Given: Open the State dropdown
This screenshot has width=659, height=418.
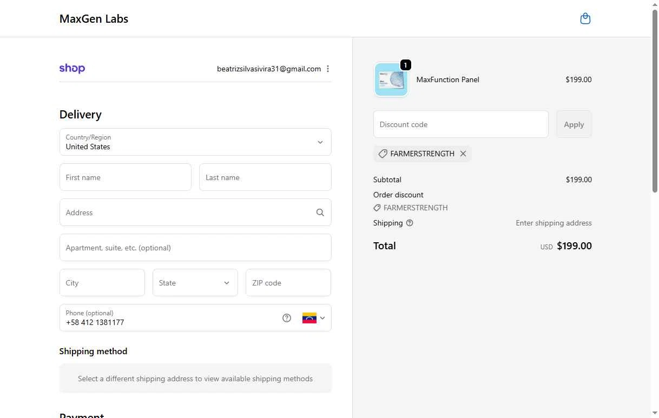Looking at the screenshot, I should [x=195, y=283].
